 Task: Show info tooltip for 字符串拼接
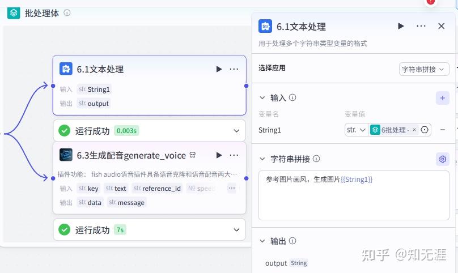(316, 159)
